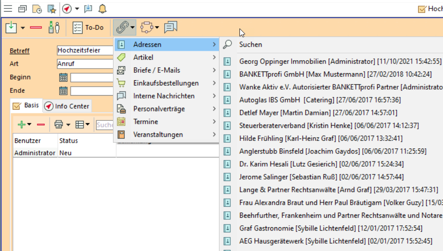Click Suchen in the Adressen submenu

pos(250,44)
